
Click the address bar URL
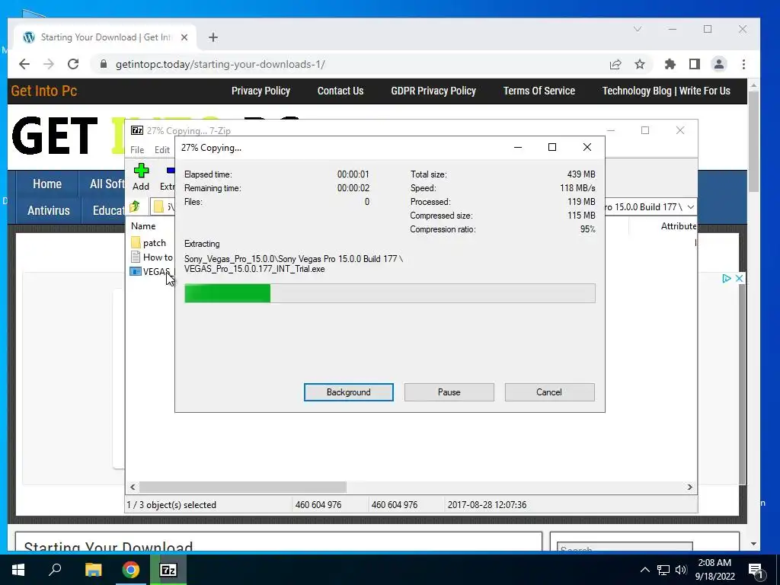220,64
